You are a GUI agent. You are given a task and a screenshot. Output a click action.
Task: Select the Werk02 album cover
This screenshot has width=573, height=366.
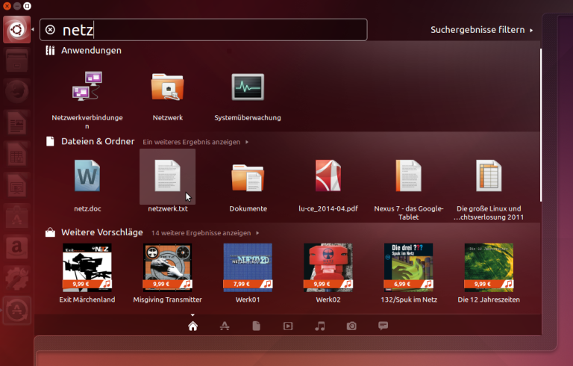click(x=328, y=267)
